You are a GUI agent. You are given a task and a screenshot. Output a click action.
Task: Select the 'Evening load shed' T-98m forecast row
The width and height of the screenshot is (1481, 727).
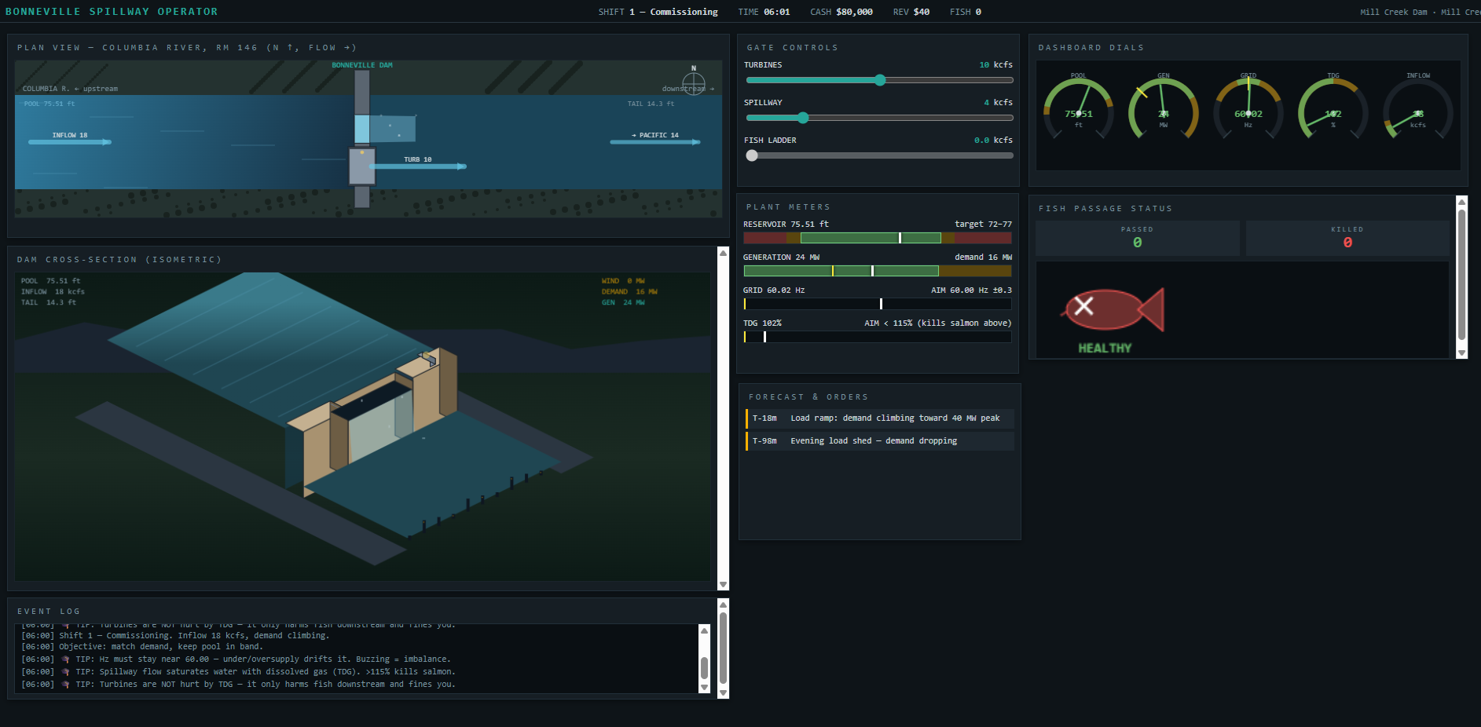pos(880,441)
